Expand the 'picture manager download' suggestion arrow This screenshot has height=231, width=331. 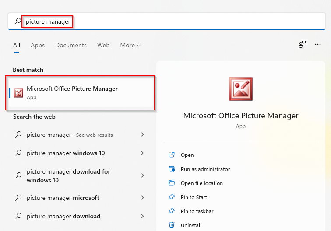click(143, 216)
